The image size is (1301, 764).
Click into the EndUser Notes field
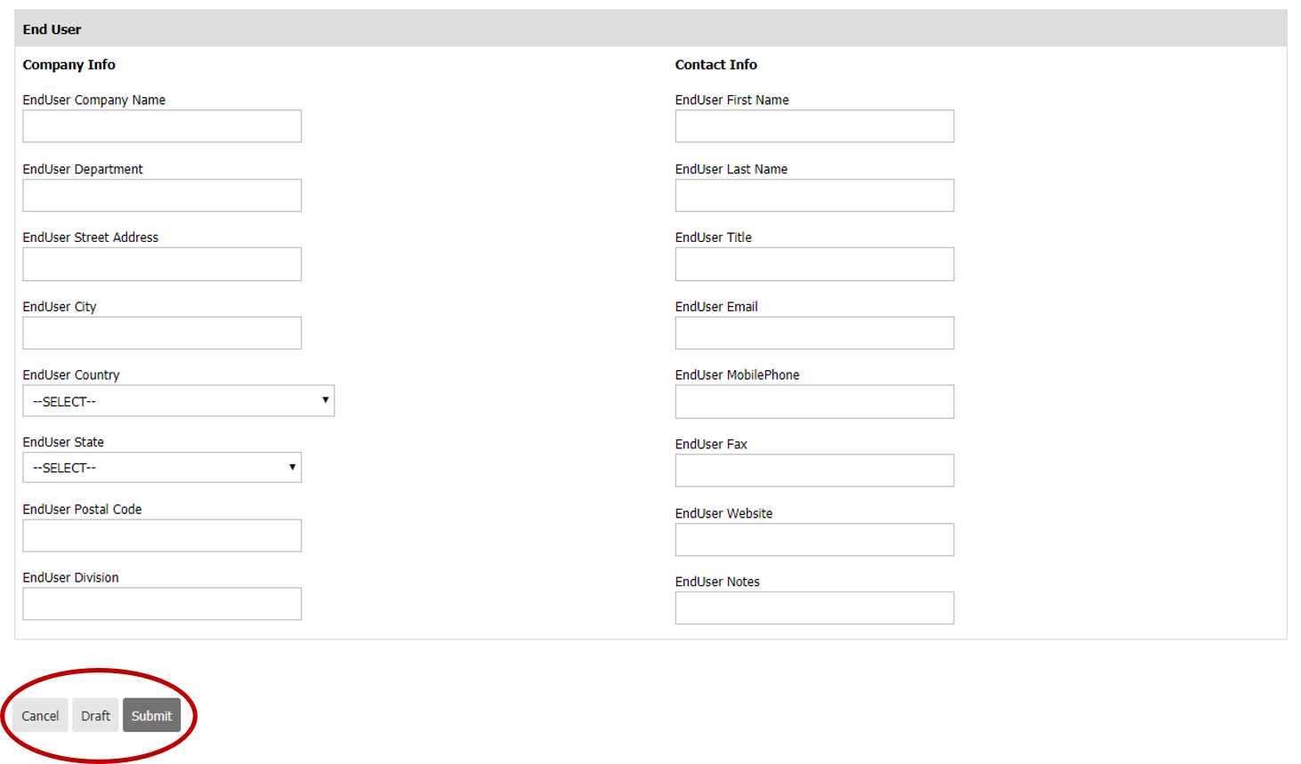814,608
